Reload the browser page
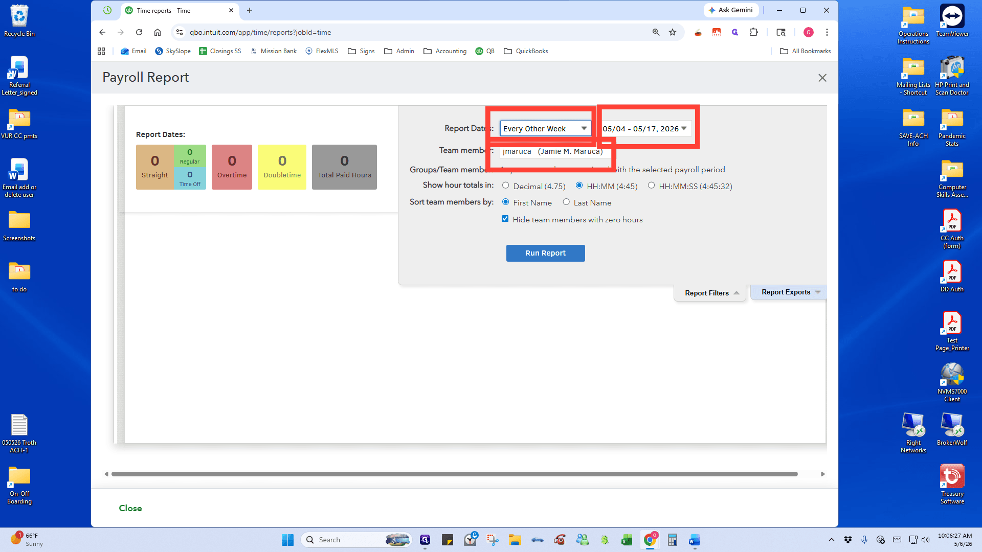 139,32
